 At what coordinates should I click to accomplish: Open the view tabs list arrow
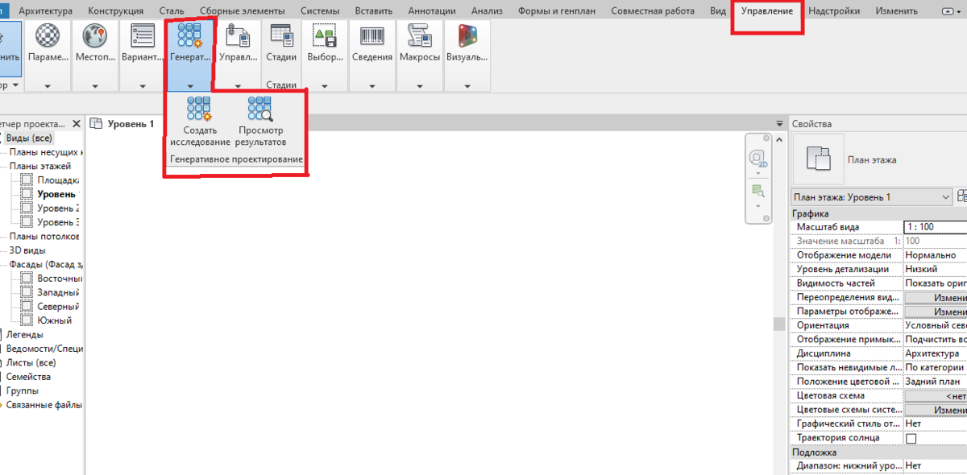[x=779, y=124]
